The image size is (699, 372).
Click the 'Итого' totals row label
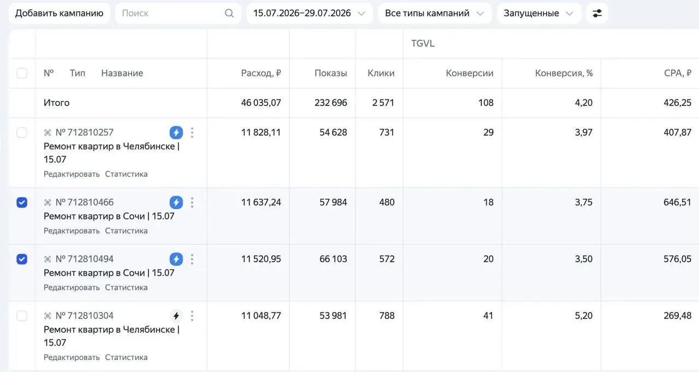coord(57,103)
